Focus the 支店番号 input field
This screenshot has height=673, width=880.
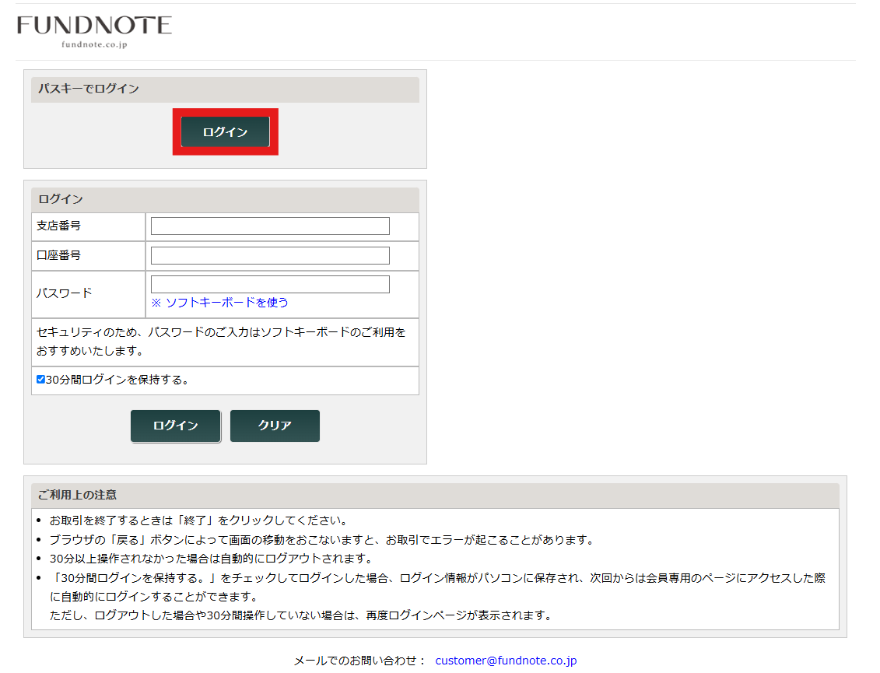click(x=270, y=226)
